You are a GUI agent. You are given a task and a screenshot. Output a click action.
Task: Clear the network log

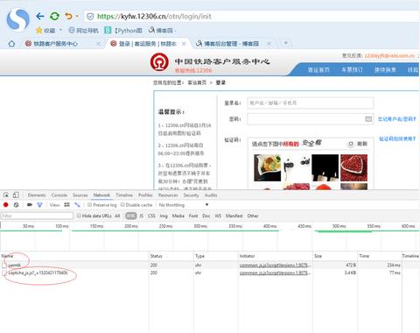coord(16,205)
